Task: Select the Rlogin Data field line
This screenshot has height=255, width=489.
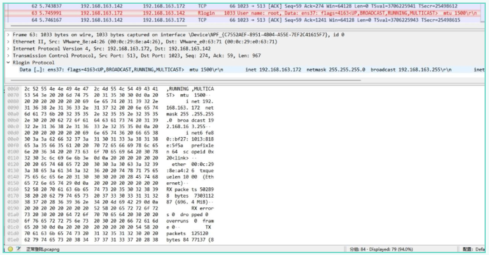Action: [127, 71]
